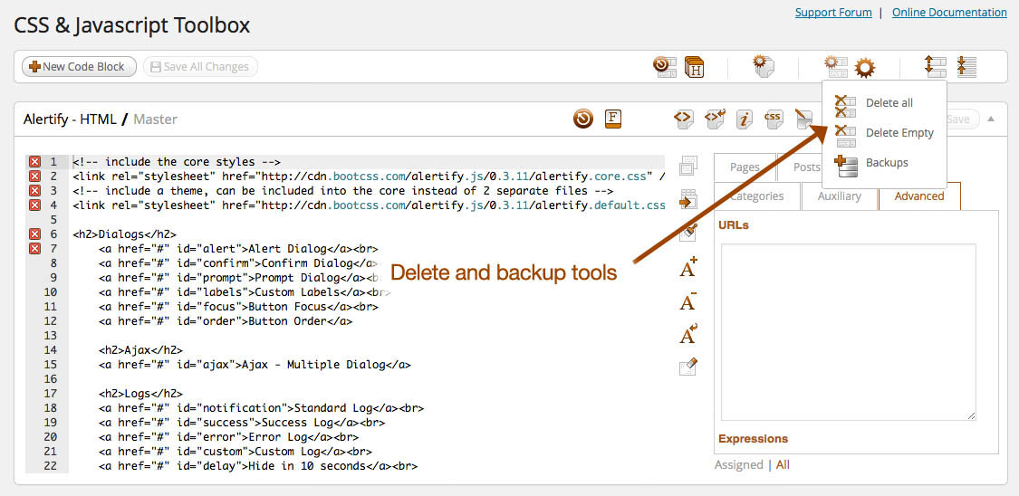Collapse the Alertify block with triangle arrow

pos(991,119)
